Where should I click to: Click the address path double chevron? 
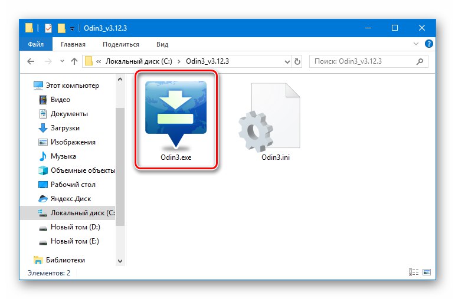coord(99,61)
